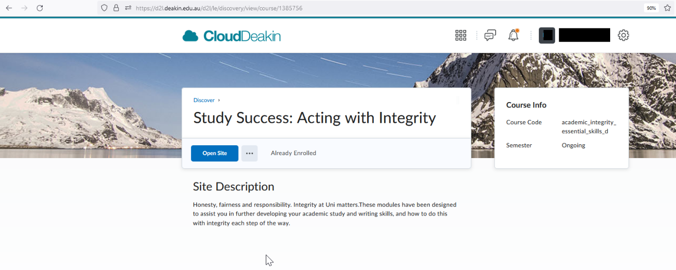Click the shield tracking protection icon

[x=104, y=8]
